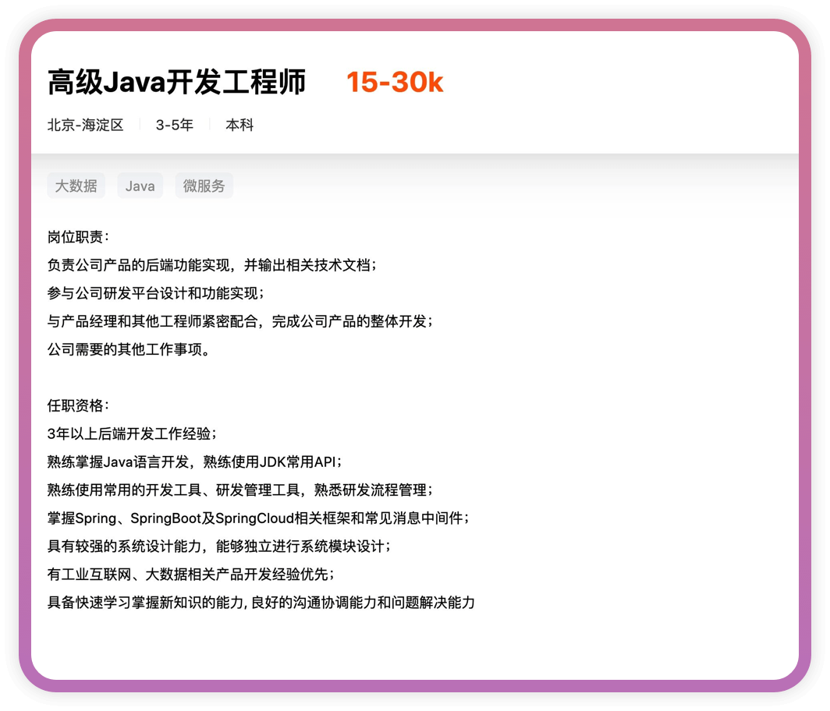Click the 公司需要的其他工作事项 line
Screen dimensions: 830x711
point(129,349)
